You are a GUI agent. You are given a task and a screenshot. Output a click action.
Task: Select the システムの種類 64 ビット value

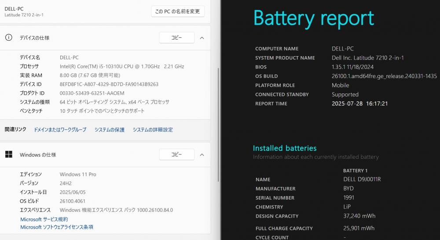(x=114, y=102)
